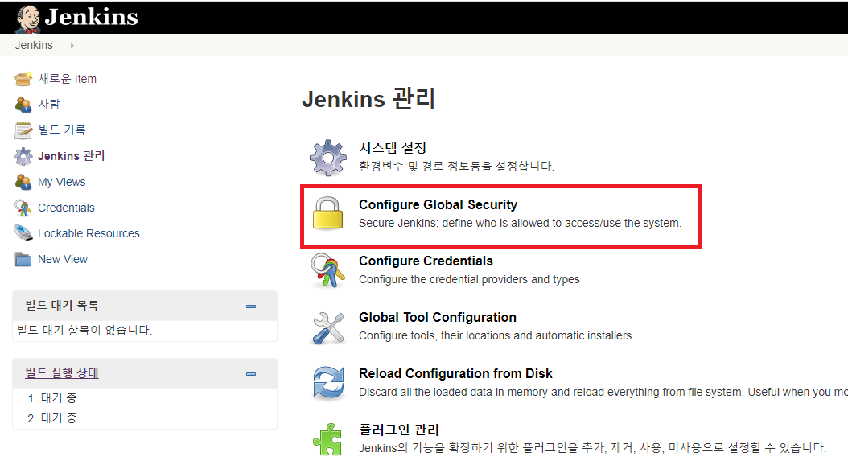
Task: Collapse the 빌드 실행 상태 panel
Action: (251, 374)
